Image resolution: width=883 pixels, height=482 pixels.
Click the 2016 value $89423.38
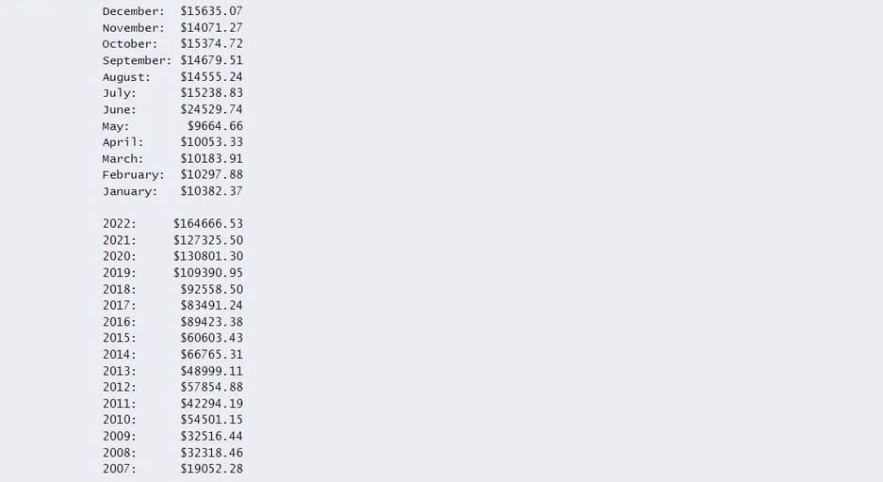[x=212, y=322]
